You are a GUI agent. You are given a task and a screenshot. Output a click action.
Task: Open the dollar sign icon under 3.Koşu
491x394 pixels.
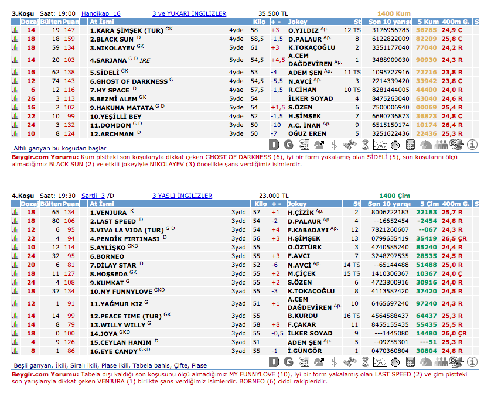pos(334,144)
